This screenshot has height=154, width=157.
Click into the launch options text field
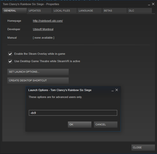(x=73, y=113)
